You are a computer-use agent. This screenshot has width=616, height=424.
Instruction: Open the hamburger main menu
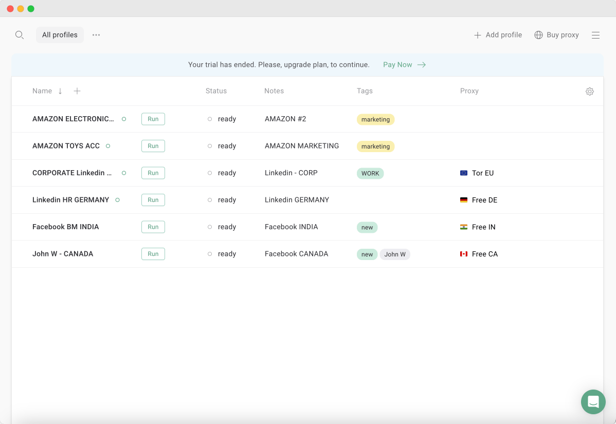[x=595, y=35]
